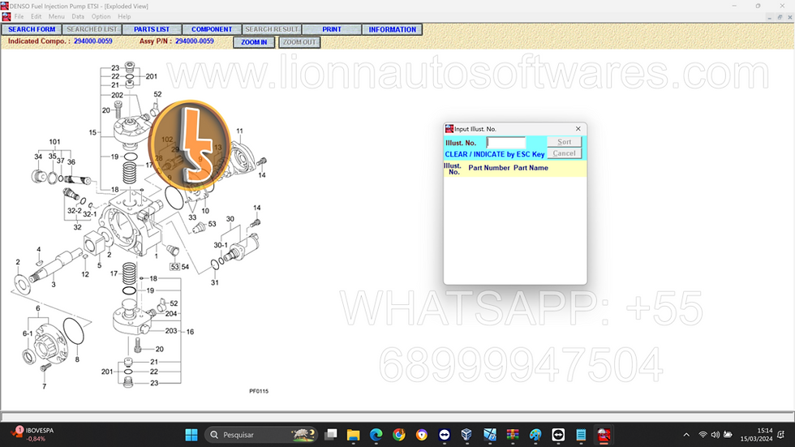Open the SEARCHED LIST tab

tap(92, 29)
